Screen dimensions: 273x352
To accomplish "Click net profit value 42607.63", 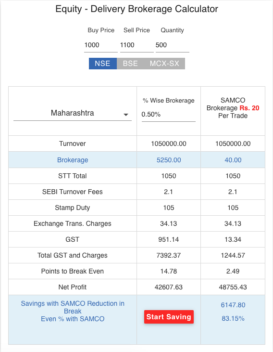I will click(x=169, y=287).
